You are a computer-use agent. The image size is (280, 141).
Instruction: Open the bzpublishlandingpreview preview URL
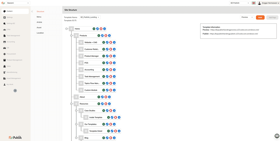point(234,30)
